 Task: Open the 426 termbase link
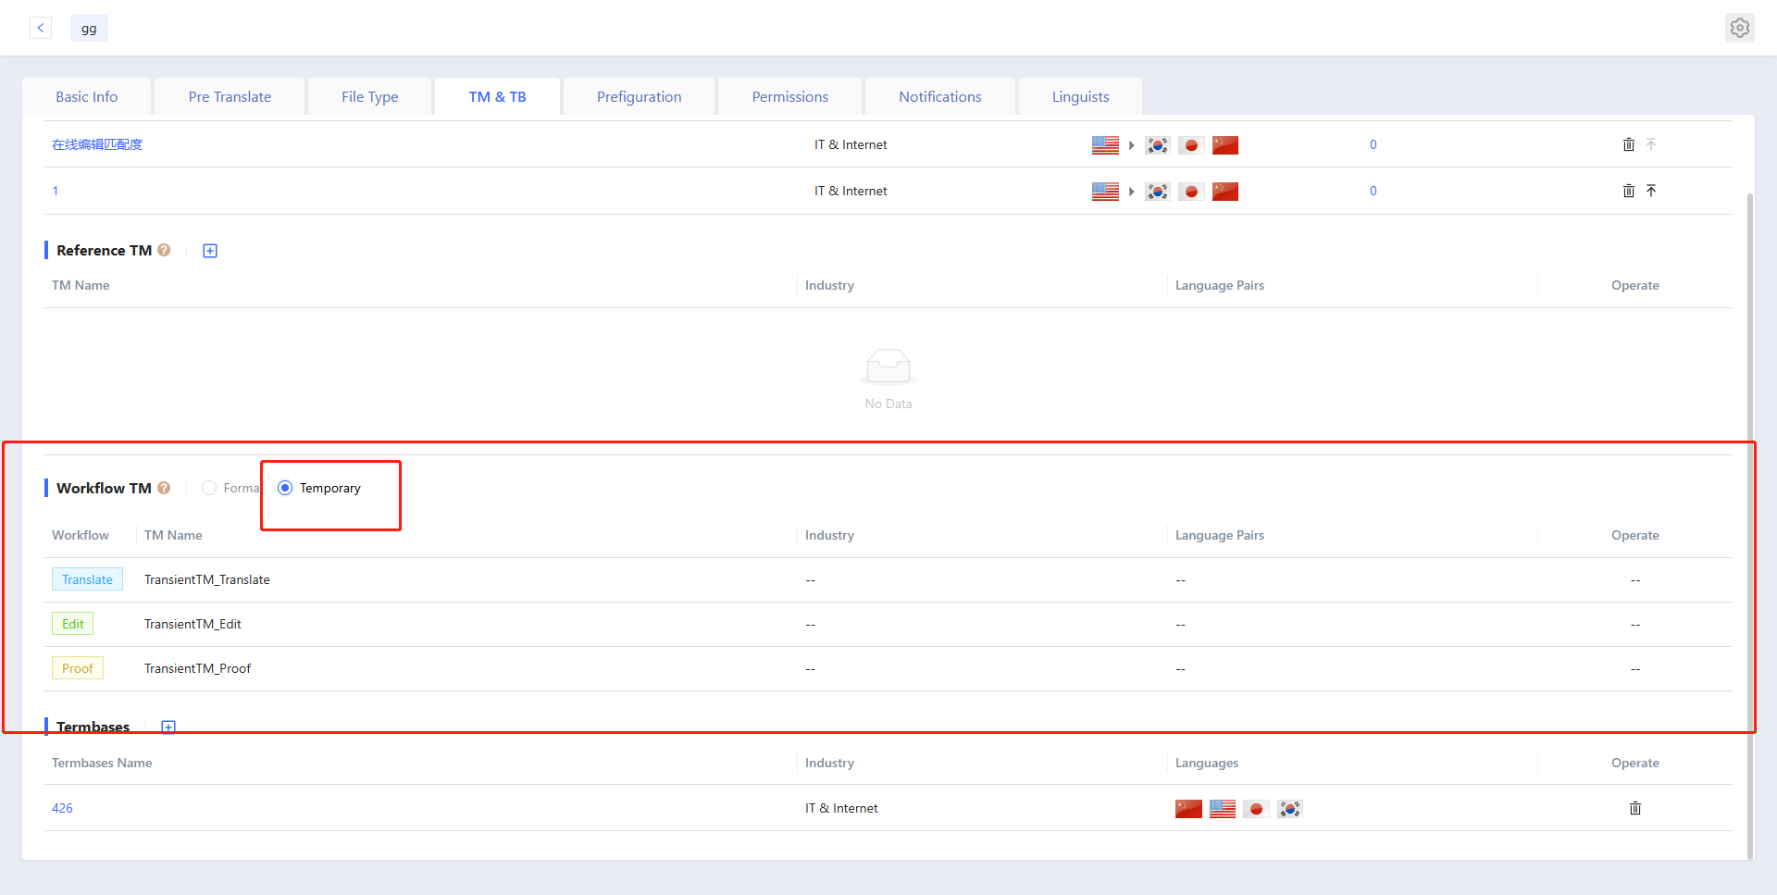point(62,808)
